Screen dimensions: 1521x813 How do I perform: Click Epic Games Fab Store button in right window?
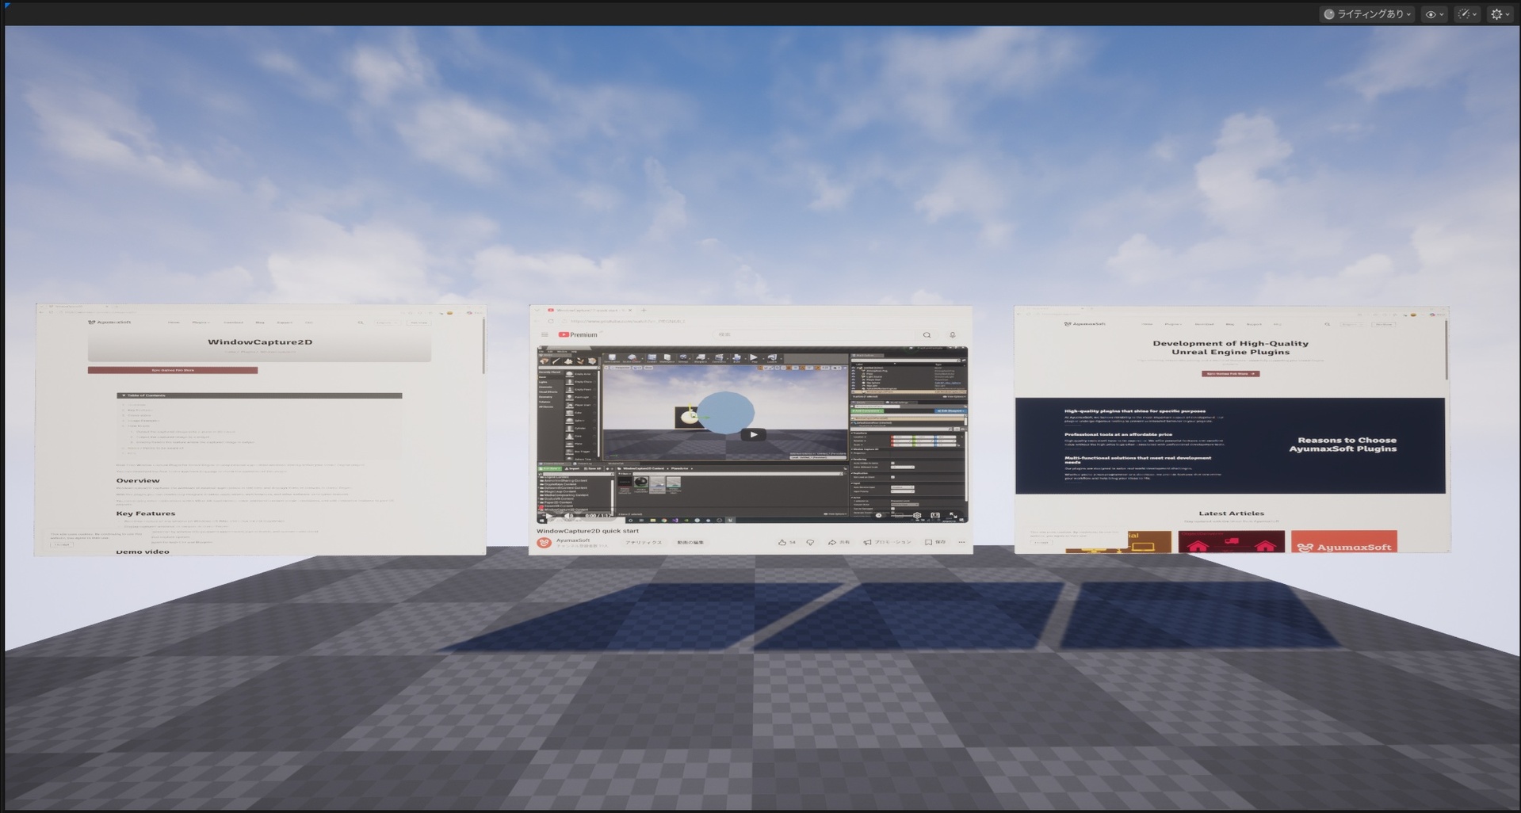(1230, 373)
